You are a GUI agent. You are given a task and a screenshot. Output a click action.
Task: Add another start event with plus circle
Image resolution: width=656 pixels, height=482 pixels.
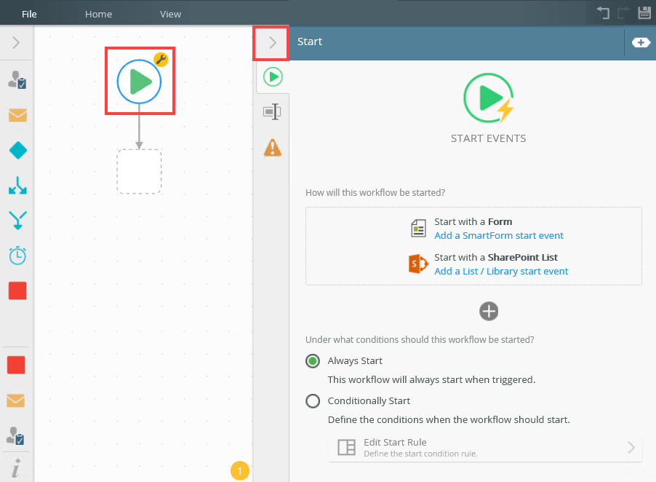coord(488,311)
